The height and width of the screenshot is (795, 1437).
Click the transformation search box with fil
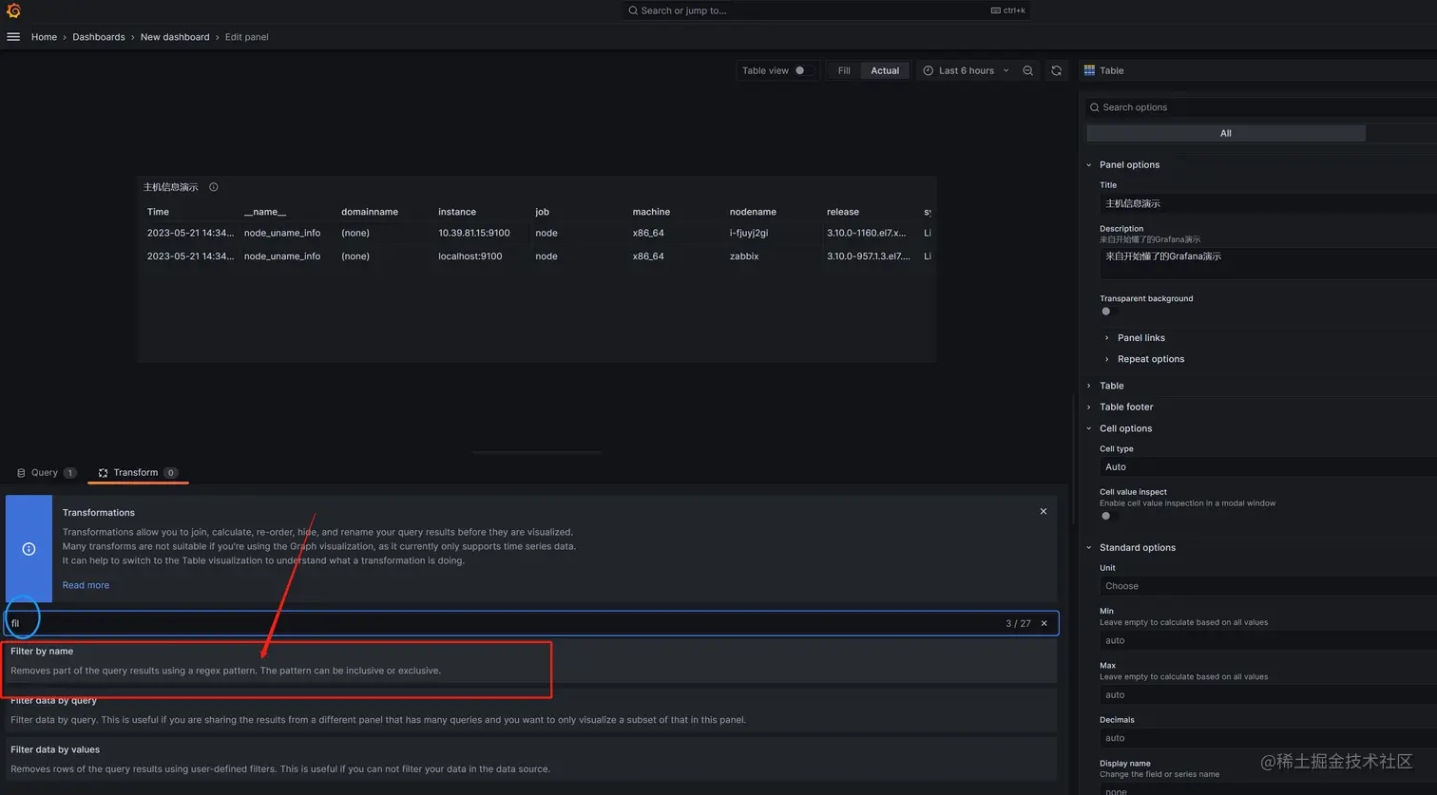(x=530, y=623)
